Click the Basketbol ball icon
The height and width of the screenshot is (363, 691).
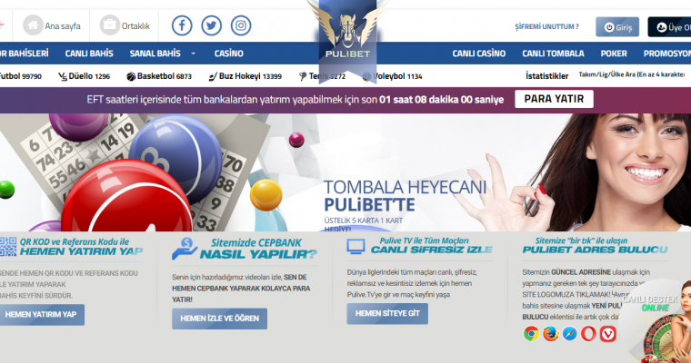pos(131,76)
